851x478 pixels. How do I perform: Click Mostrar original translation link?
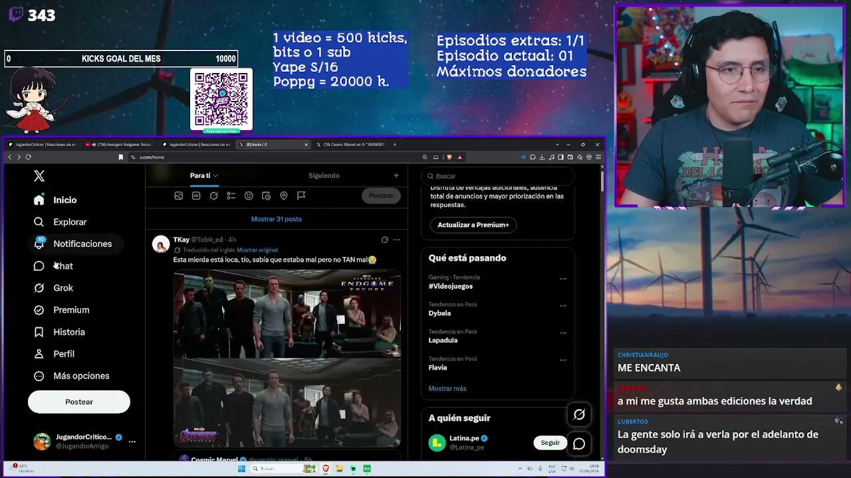pos(257,250)
